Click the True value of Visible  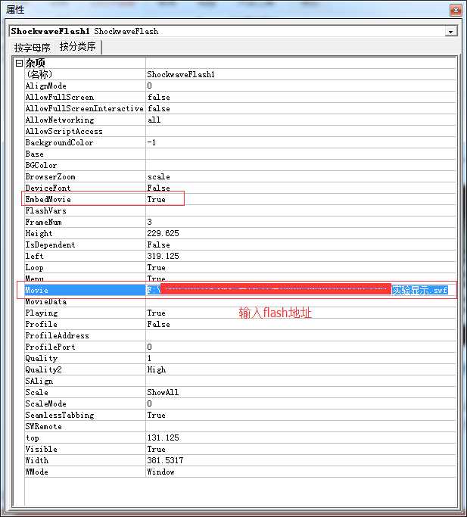click(x=157, y=450)
